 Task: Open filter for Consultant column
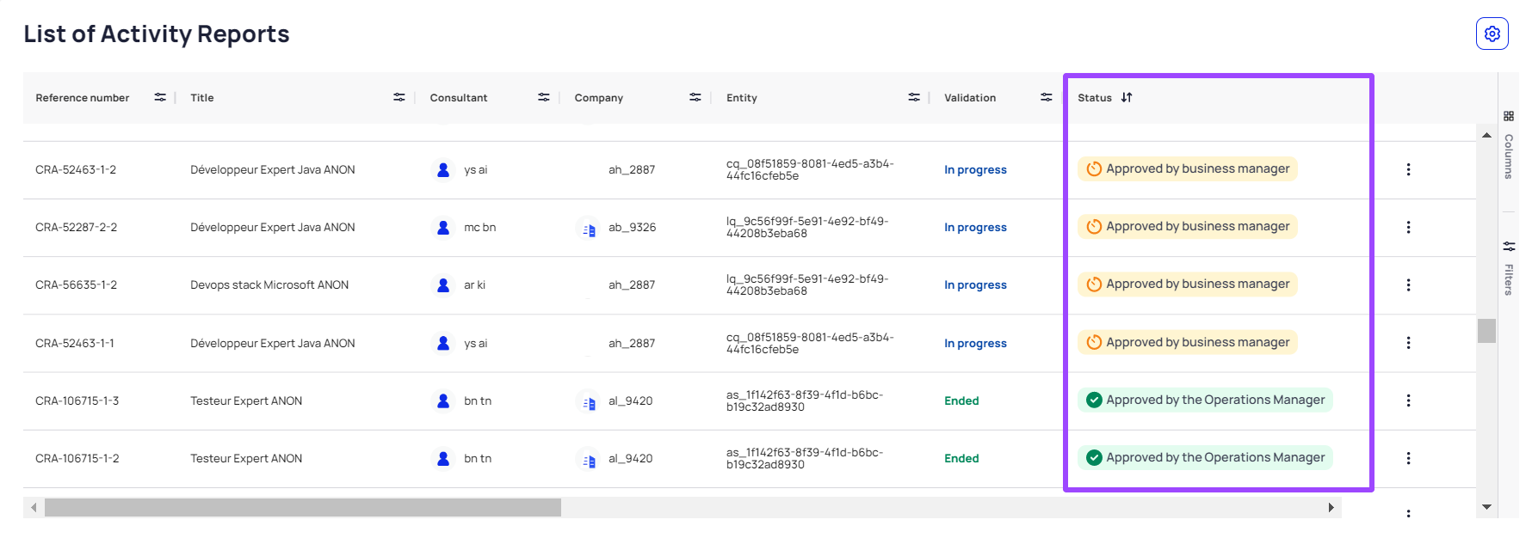[544, 97]
